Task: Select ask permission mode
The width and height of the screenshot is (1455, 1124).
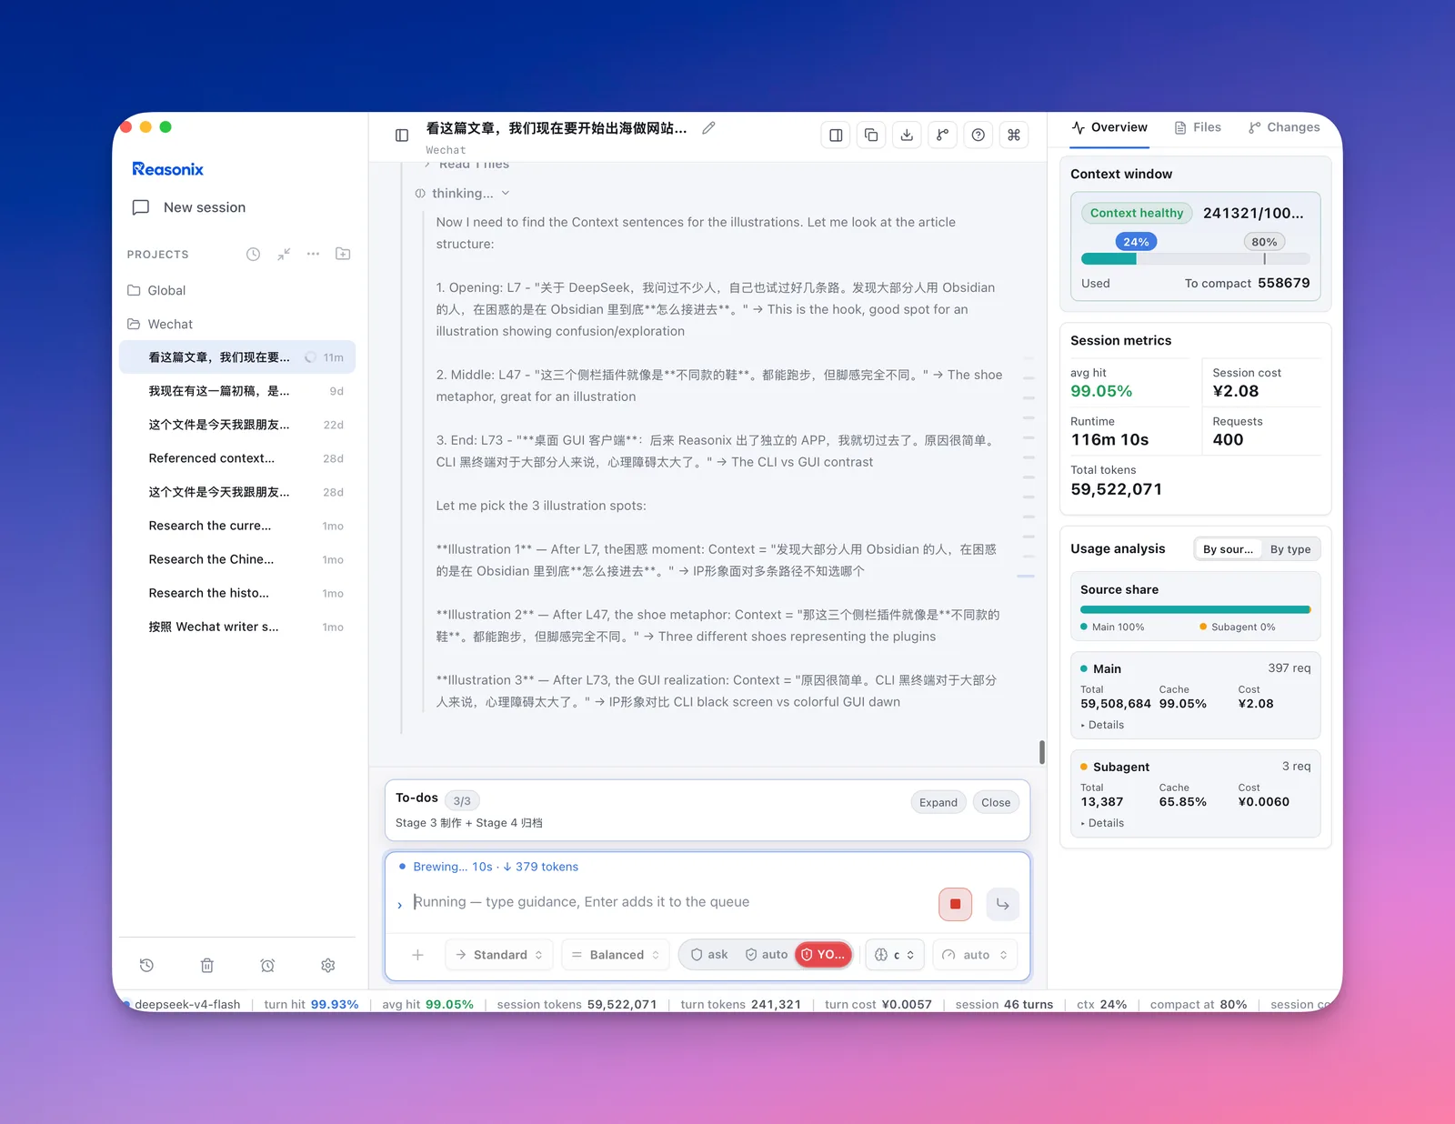Action: coord(708,955)
